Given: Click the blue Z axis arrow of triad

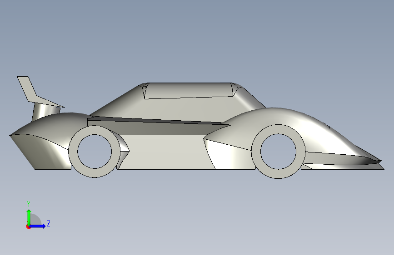Looking at the screenshot, I should (38, 226).
